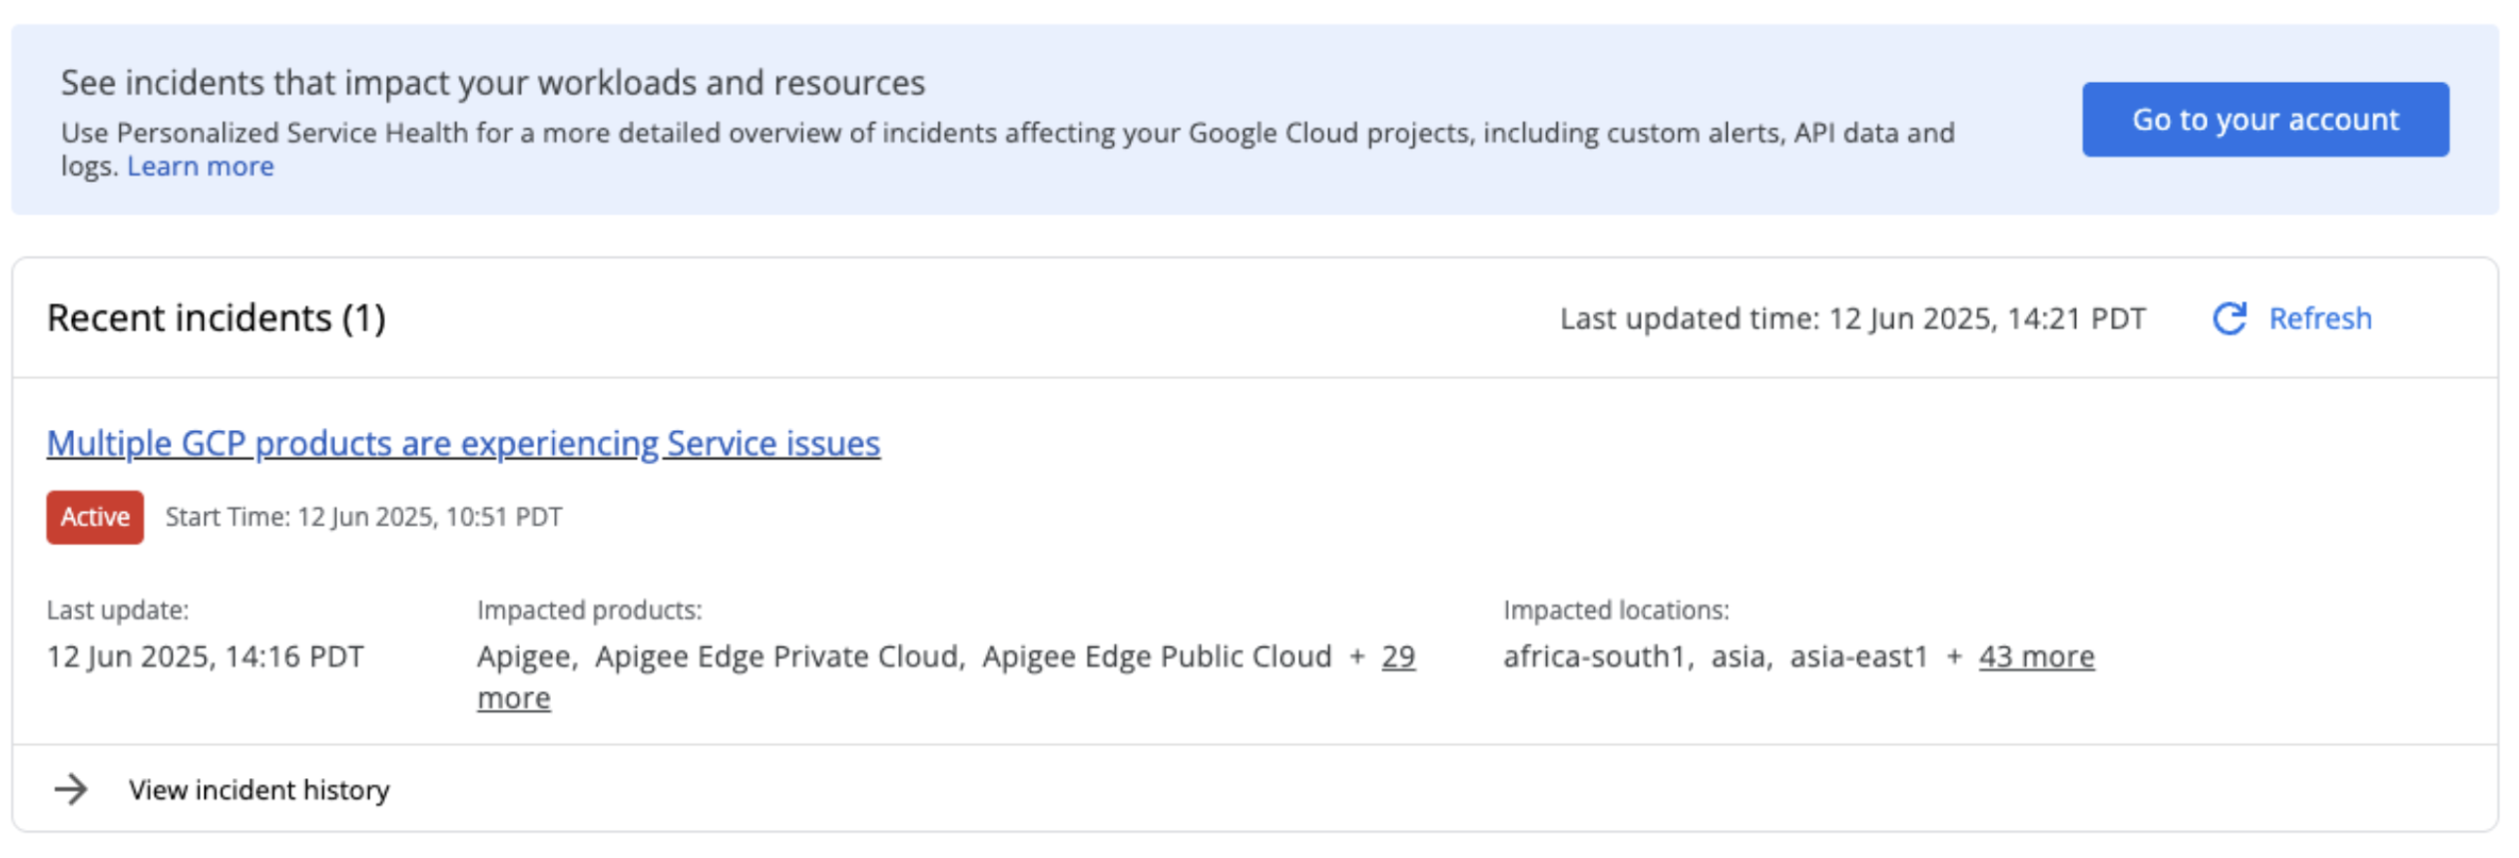Click the 14:16 PDT last update timestamp
The width and height of the screenshot is (2519, 858).
point(205,657)
